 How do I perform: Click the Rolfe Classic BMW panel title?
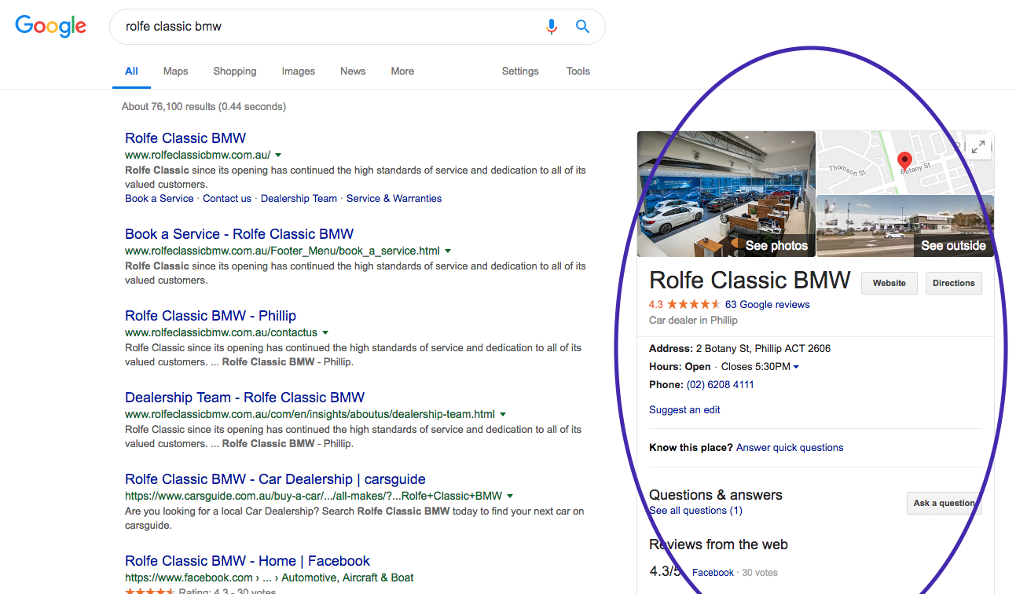(x=750, y=280)
